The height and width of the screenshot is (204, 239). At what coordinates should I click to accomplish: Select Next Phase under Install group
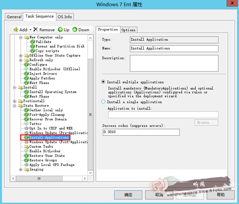coord(39,96)
